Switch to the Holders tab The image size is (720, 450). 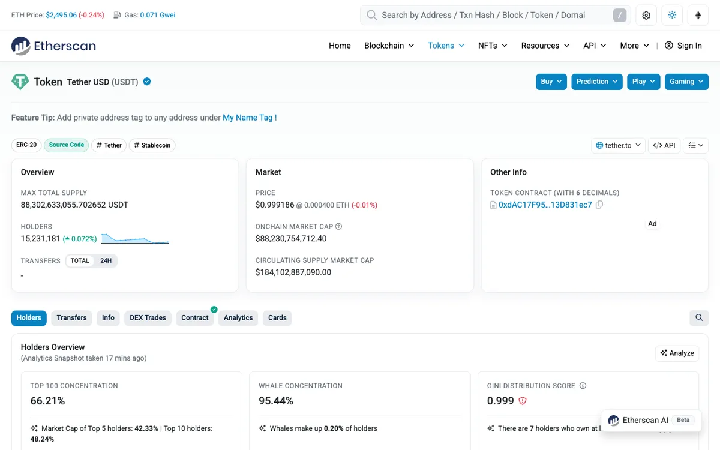tap(29, 317)
